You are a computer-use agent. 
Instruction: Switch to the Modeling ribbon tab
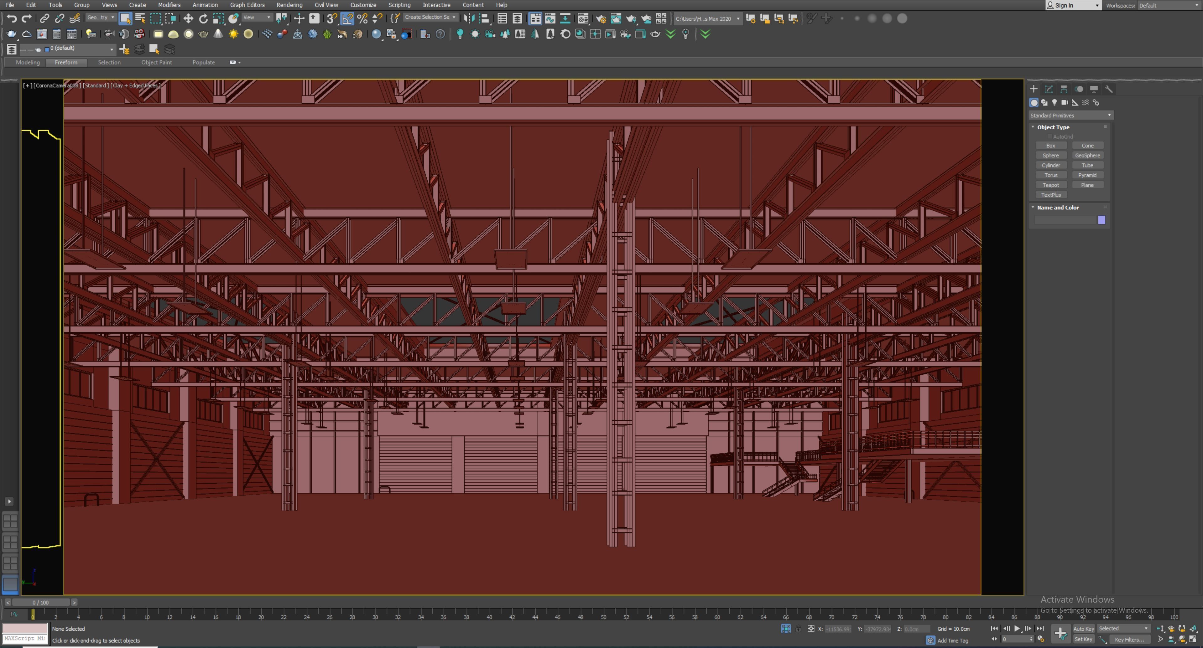(28, 63)
